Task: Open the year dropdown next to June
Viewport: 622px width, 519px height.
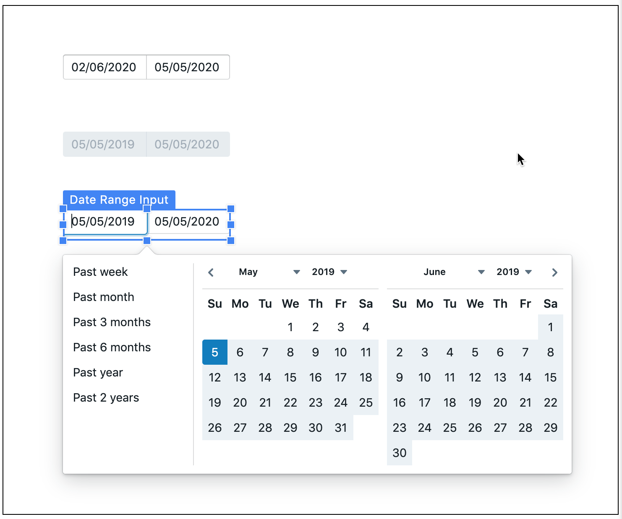Action: [x=513, y=272]
